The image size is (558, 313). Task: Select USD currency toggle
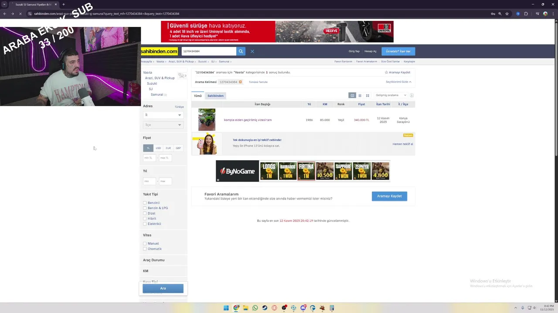point(158,148)
